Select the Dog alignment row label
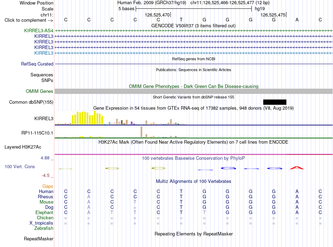This screenshot has width=333, height=247. [x=49, y=207]
